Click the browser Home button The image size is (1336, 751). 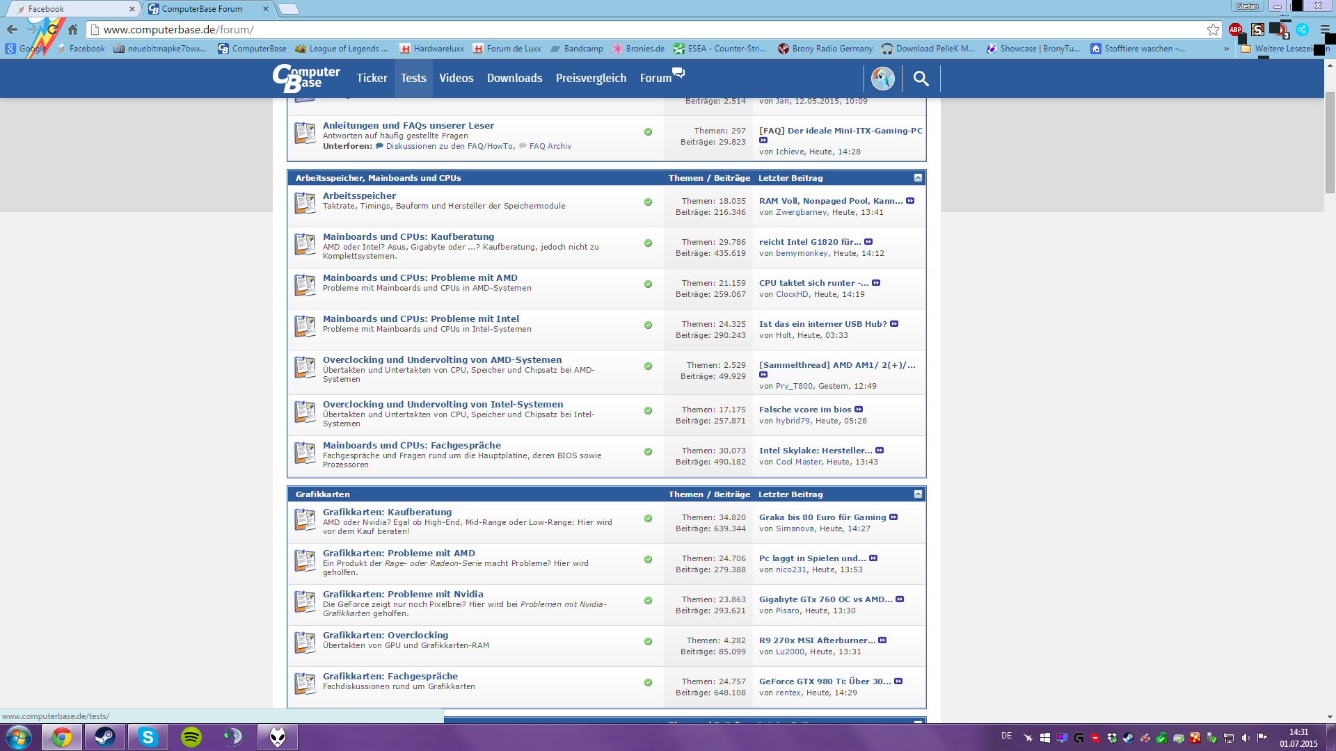[x=72, y=29]
